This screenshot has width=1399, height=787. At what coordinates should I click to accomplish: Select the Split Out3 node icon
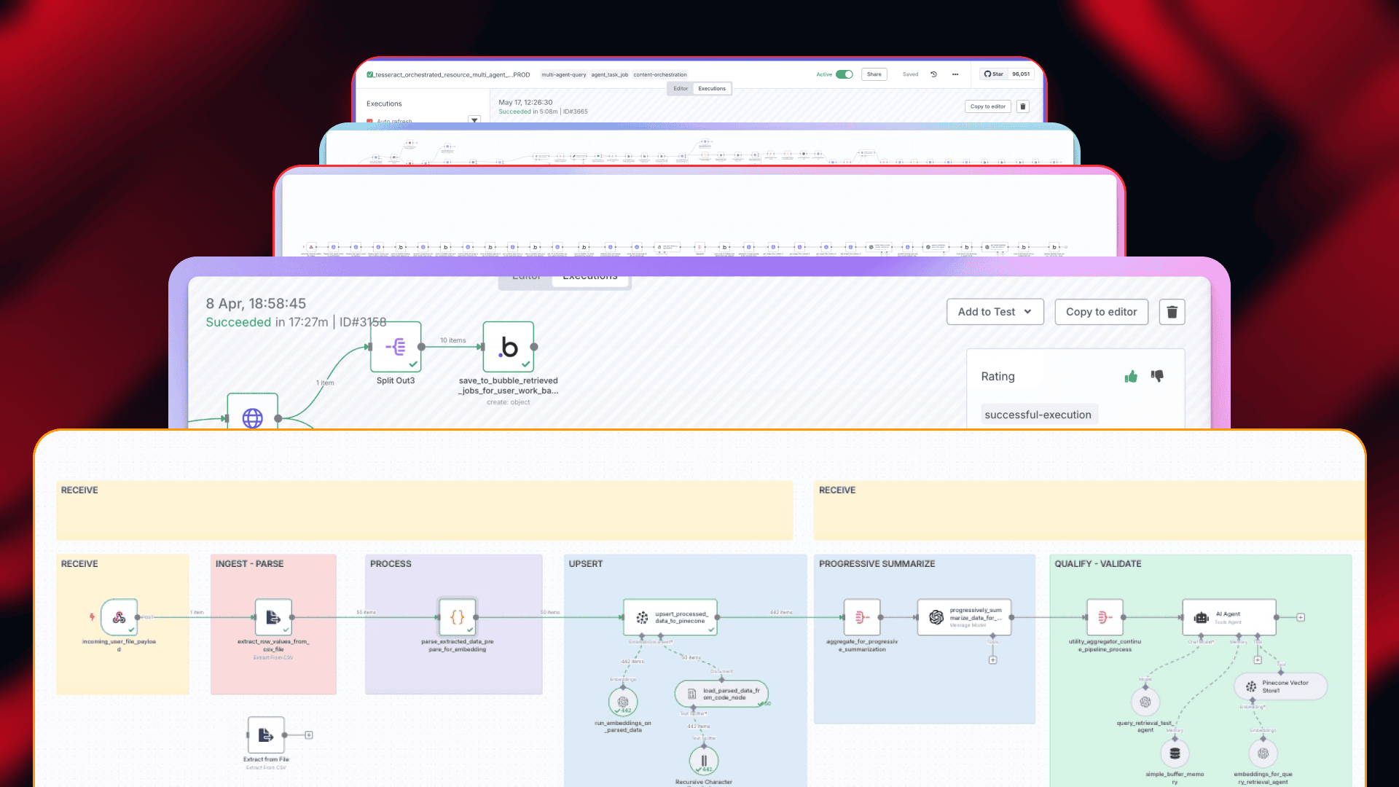[396, 347]
